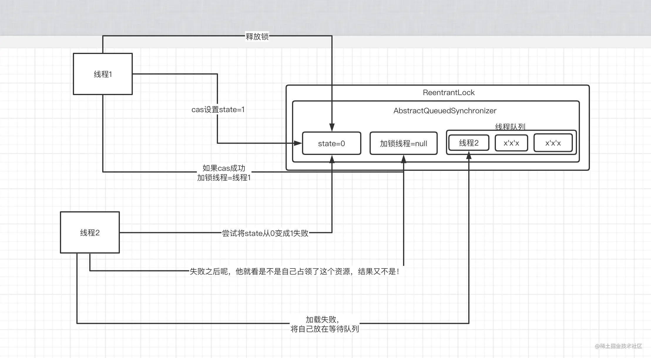Click the ReentrantLock container title

click(x=449, y=92)
